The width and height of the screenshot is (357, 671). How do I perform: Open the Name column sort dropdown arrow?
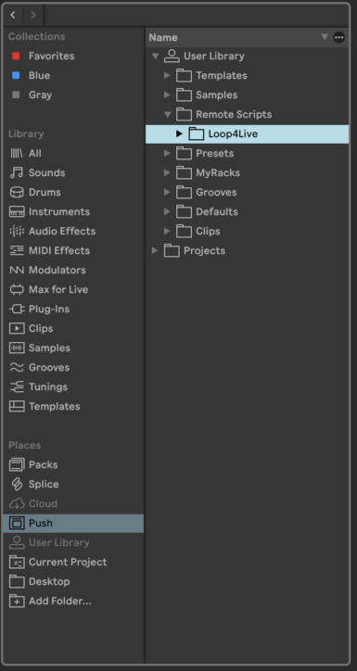(325, 37)
